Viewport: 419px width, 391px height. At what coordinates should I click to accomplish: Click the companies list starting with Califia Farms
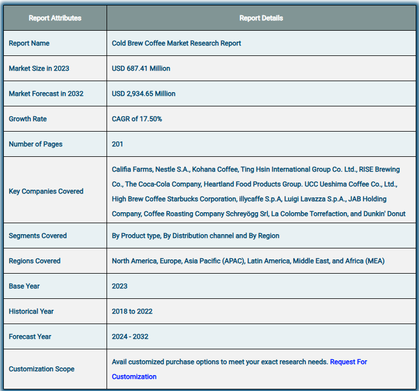pos(259,191)
